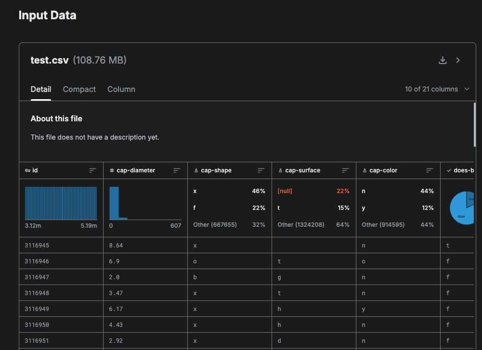
Task: Click the text-type icon beside cap-surface
Action: point(280,170)
